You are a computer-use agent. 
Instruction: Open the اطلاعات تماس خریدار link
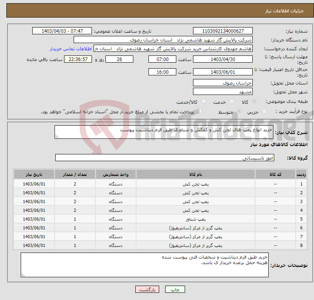click(x=71, y=49)
